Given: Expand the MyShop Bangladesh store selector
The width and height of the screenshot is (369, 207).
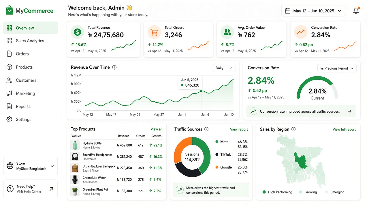Looking at the screenshot, I should coord(31,166).
